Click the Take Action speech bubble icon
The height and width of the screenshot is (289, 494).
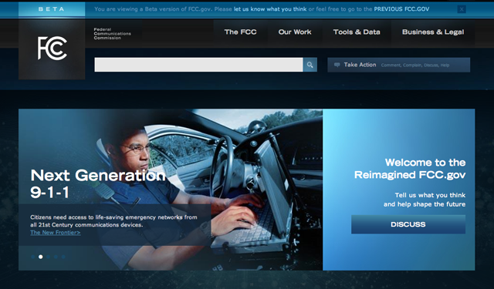[337, 65]
